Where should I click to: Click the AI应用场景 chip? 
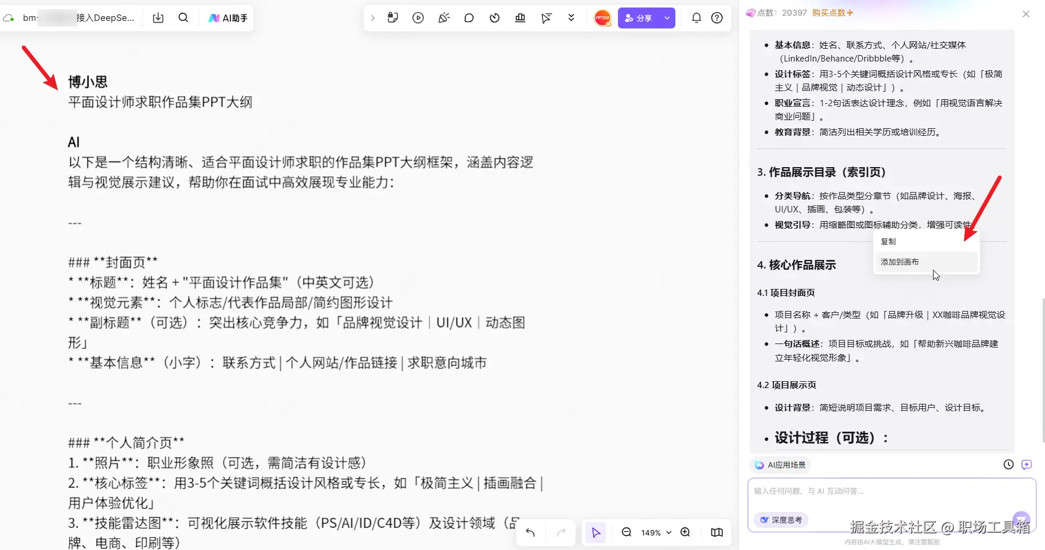tap(780, 465)
